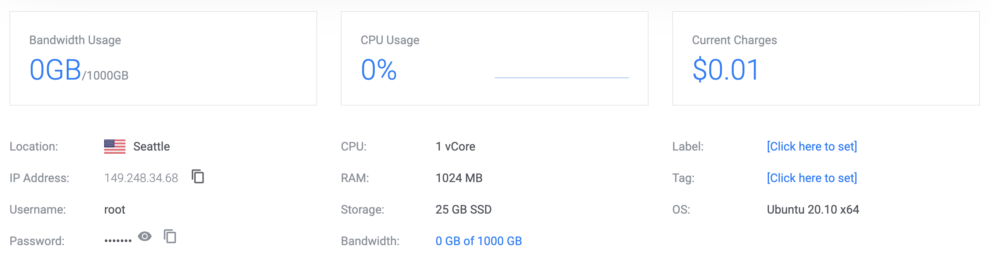This screenshot has height=279, width=991.
Task: Open the 0 GB of 1000 GB bandwidth link
Action: tap(479, 241)
